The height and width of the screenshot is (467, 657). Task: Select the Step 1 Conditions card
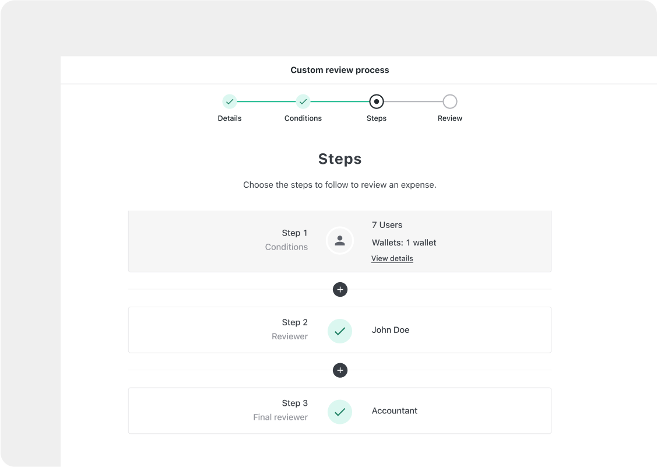[340, 241]
